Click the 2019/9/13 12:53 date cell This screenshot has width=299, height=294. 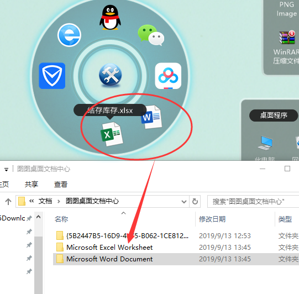pyautogui.click(x=224, y=236)
